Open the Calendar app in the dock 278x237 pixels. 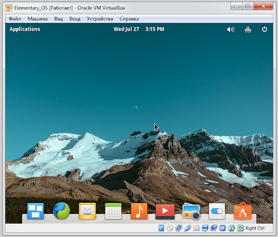113,211
